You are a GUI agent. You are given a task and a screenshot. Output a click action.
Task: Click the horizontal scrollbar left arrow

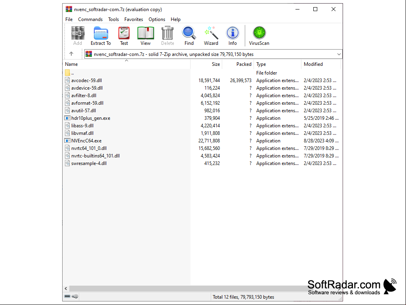[66, 288]
